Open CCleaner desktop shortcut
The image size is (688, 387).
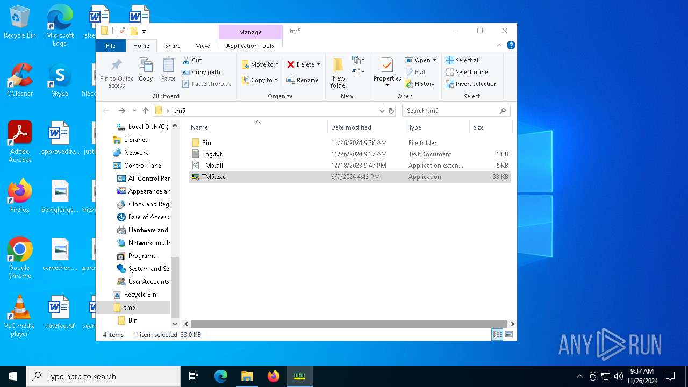(20, 80)
